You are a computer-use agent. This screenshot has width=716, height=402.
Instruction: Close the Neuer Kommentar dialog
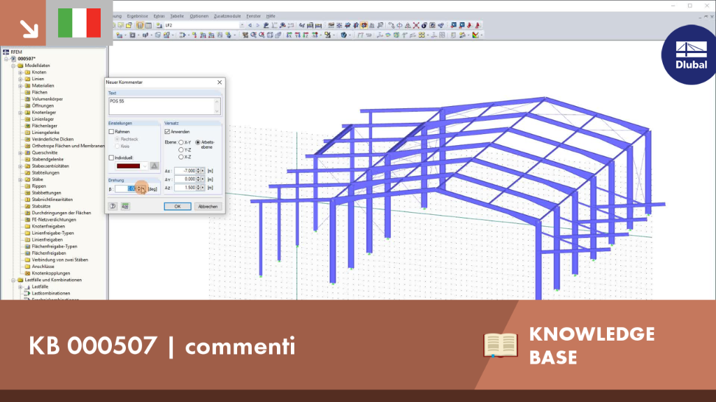(220, 82)
